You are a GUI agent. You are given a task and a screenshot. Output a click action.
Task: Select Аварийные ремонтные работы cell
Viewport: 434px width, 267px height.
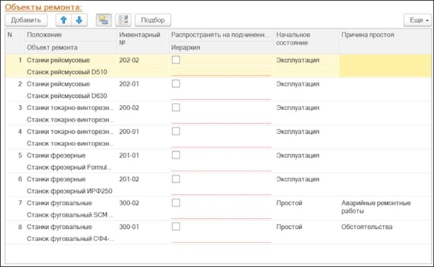point(376,207)
